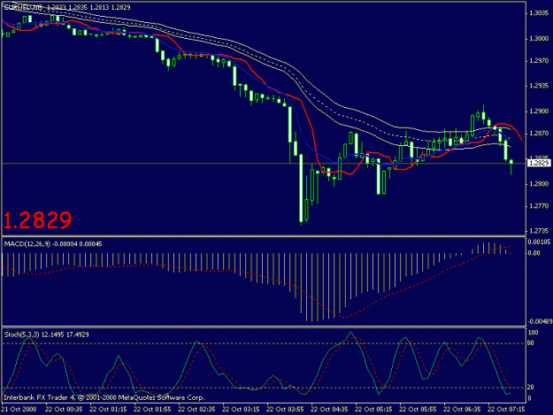Click the 1.2970 price axis label

(x=539, y=61)
